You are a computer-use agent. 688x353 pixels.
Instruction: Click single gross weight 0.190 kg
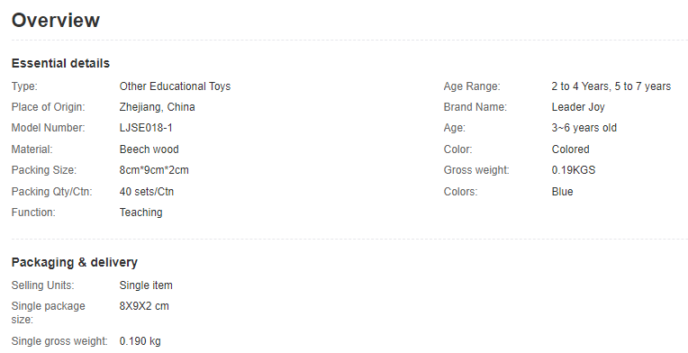[x=140, y=341]
